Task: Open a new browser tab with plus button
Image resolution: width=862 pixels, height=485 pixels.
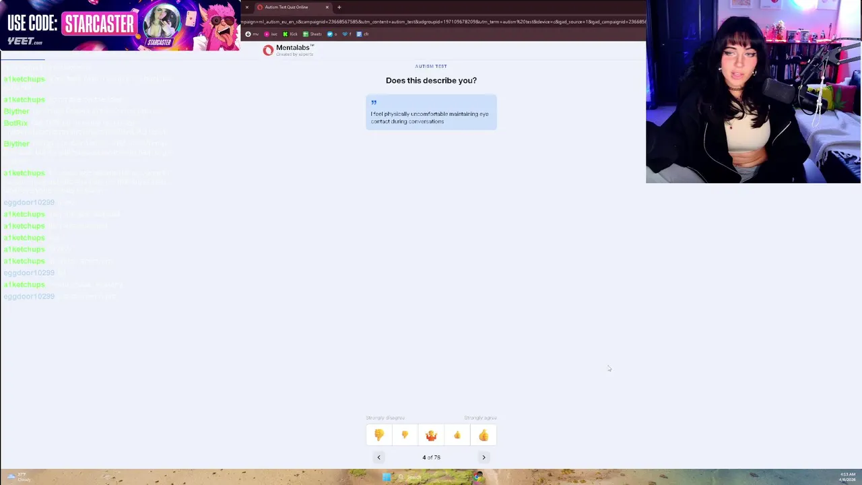Action: 339,7
